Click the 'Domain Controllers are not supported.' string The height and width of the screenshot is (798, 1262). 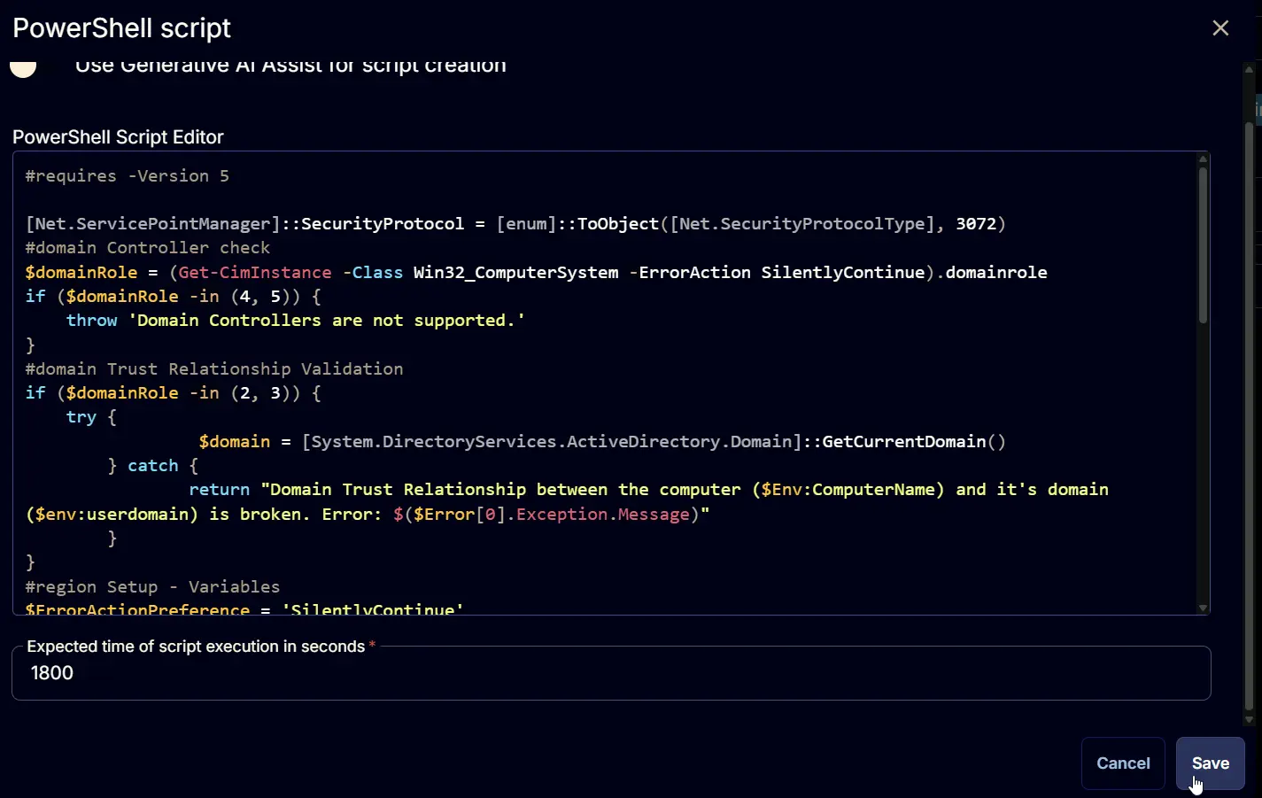tap(327, 321)
